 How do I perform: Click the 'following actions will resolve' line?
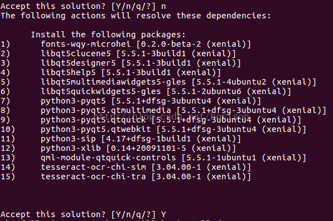coord(136,16)
